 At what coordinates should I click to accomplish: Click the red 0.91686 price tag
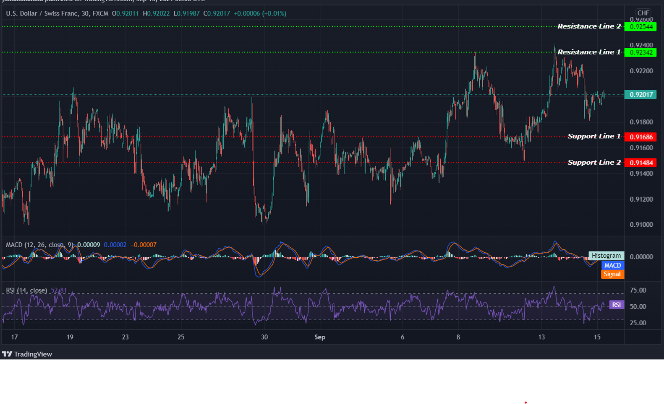point(640,137)
